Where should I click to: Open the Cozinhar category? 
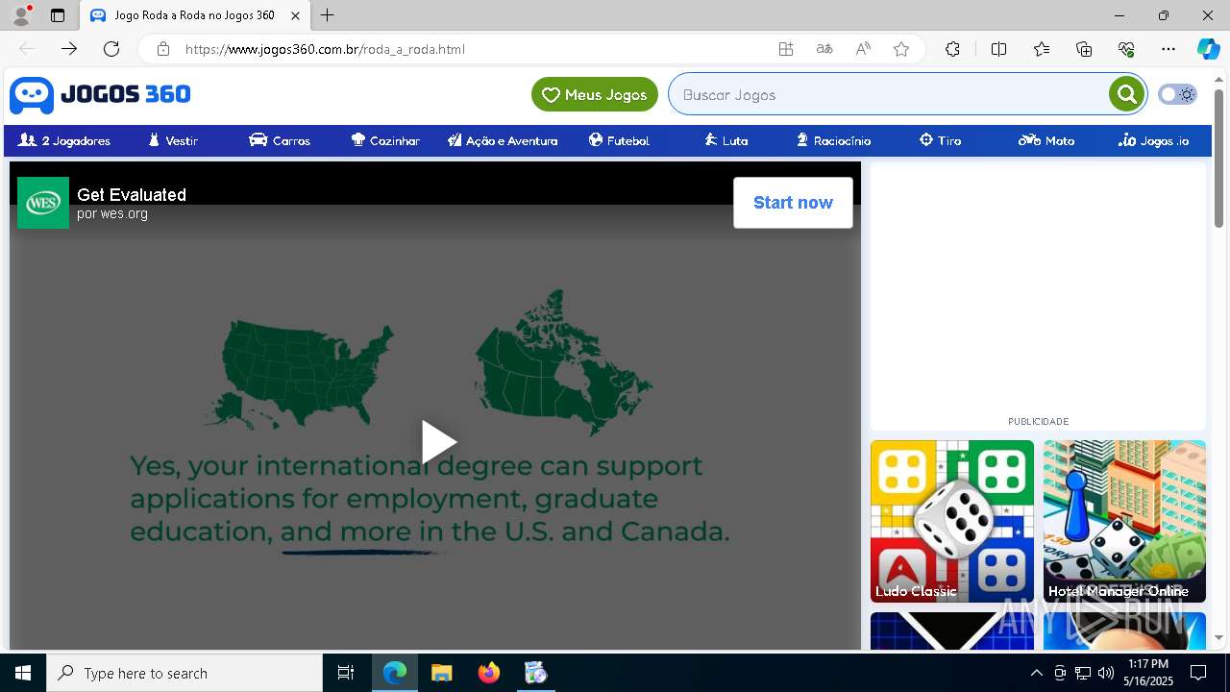click(x=385, y=140)
